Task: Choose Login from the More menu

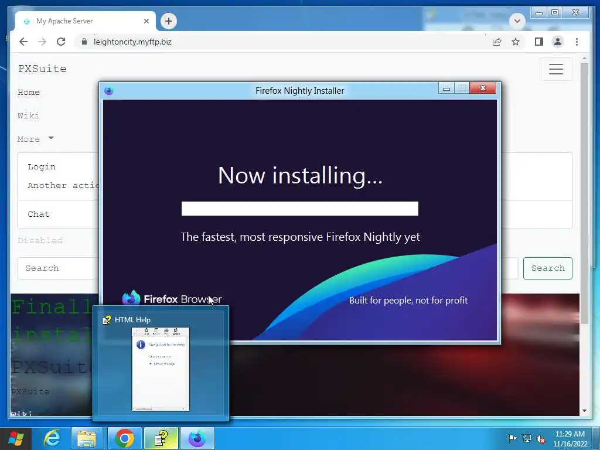Action: click(42, 166)
